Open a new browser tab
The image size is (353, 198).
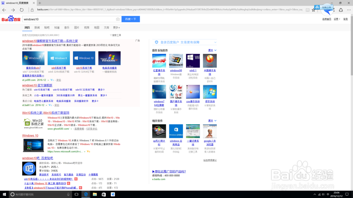pos(40,3)
